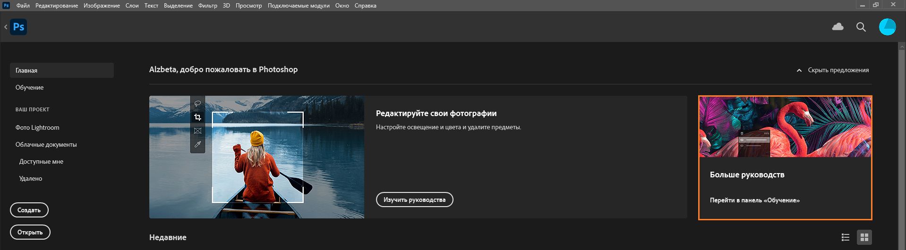Switch recent files to list view
906x250 pixels.
coord(846,237)
